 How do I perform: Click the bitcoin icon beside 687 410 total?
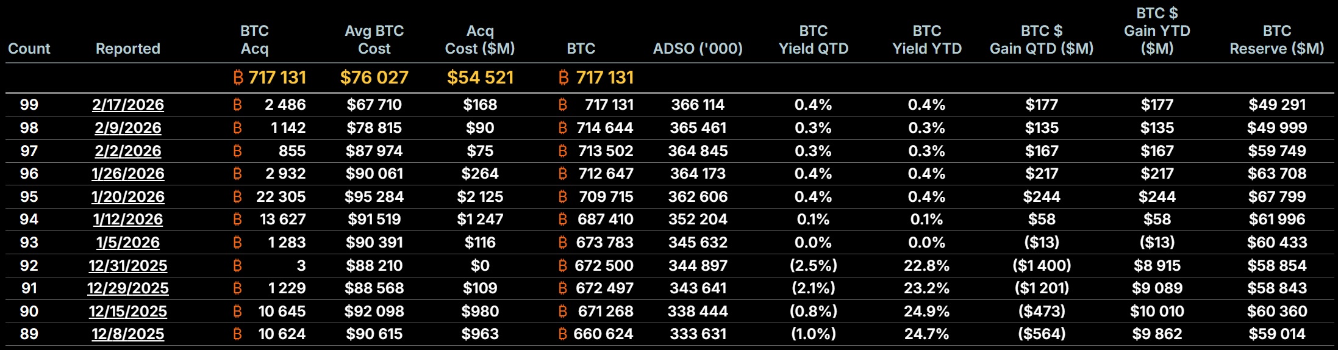click(563, 220)
